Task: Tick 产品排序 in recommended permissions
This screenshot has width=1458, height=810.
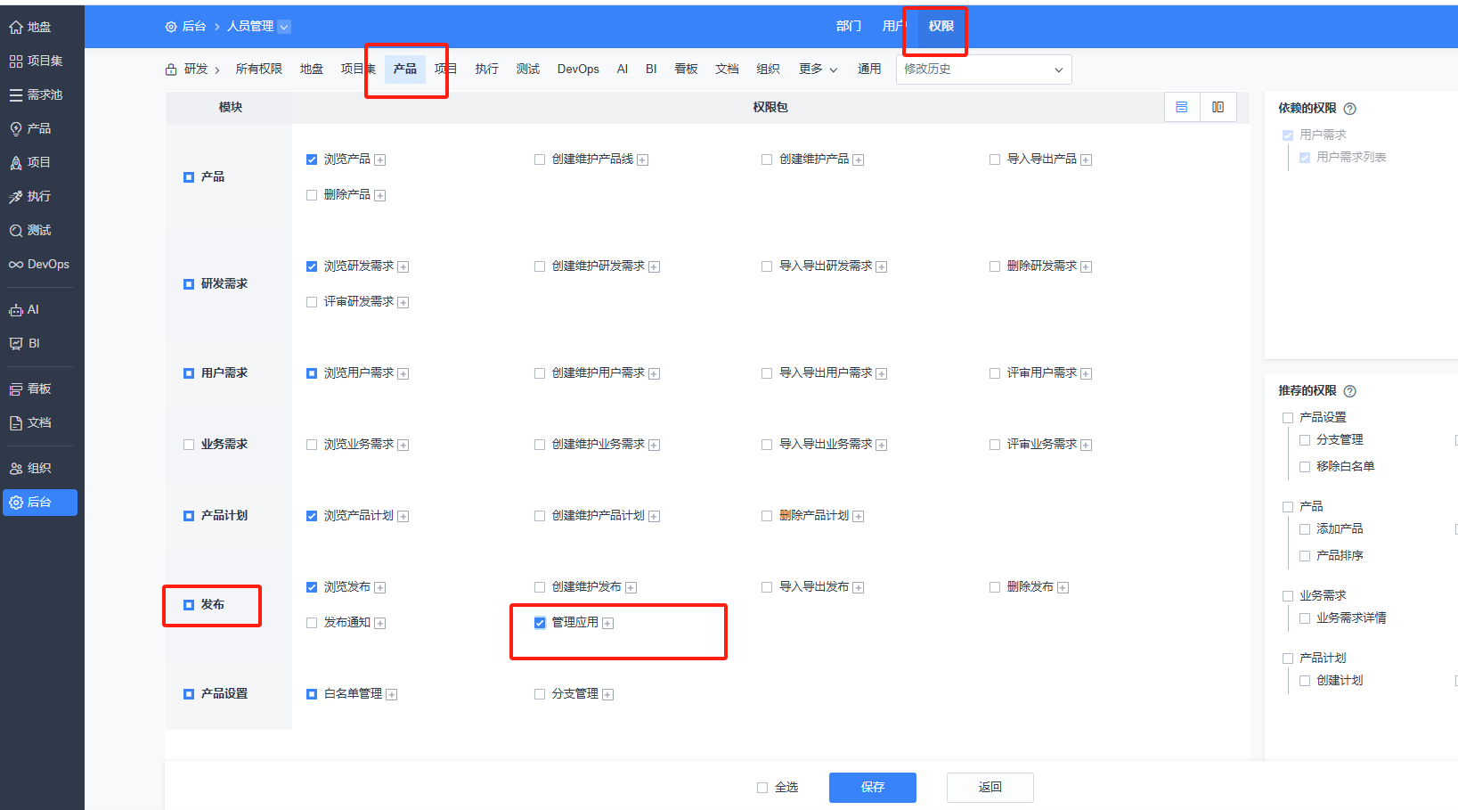Action: coord(1305,556)
